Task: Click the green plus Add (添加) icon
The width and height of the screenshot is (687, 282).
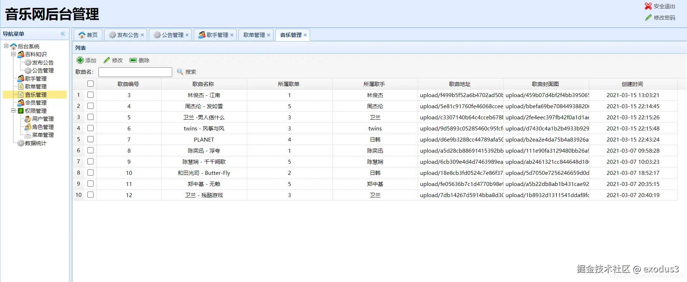Action: (x=80, y=60)
